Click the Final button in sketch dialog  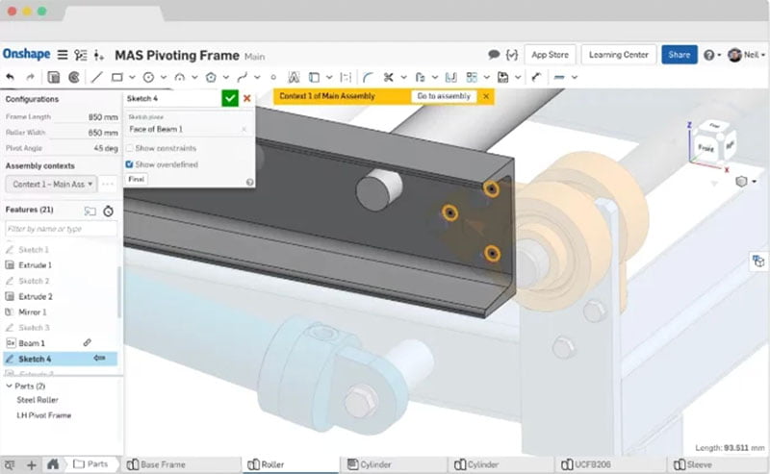coord(136,179)
